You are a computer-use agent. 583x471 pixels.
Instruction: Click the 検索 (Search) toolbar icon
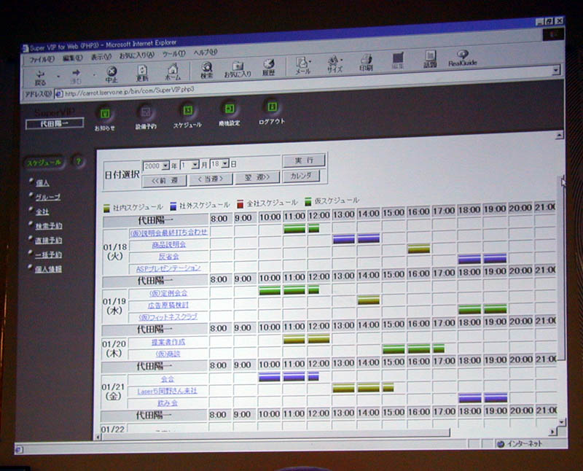pos(207,70)
